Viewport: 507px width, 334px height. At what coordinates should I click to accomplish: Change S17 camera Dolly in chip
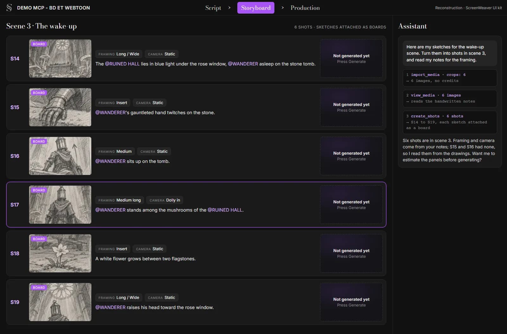(x=165, y=200)
